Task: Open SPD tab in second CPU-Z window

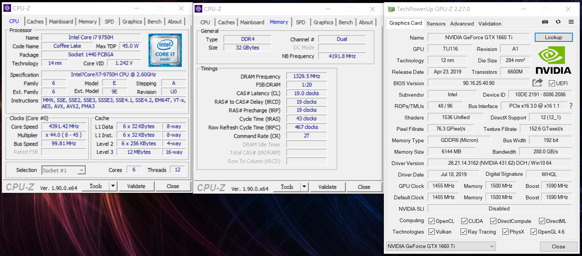Action: (x=301, y=22)
